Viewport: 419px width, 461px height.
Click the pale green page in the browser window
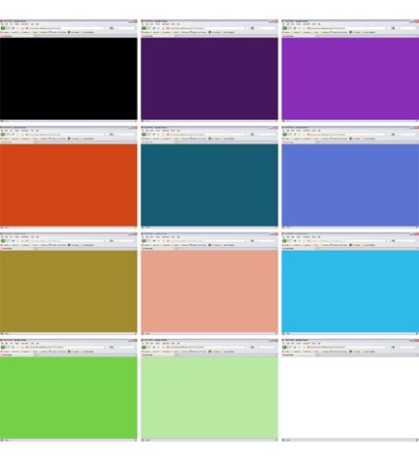tap(209, 397)
